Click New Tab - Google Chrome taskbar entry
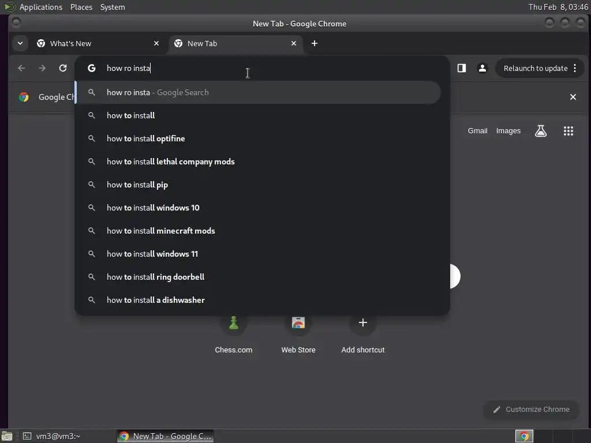The height and width of the screenshot is (443, 591). click(165, 436)
